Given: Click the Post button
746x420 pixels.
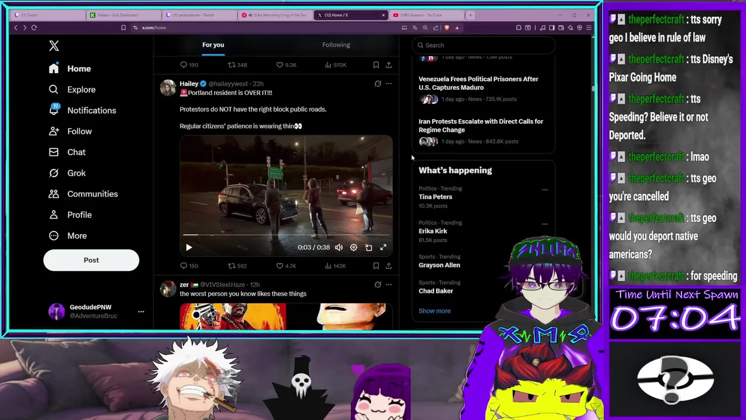Looking at the screenshot, I should point(91,260).
